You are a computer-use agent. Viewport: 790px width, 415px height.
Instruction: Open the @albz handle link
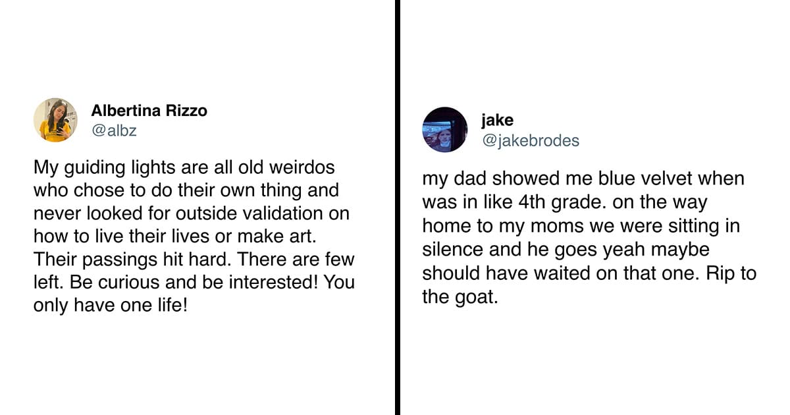pyautogui.click(x=114, y=130)
